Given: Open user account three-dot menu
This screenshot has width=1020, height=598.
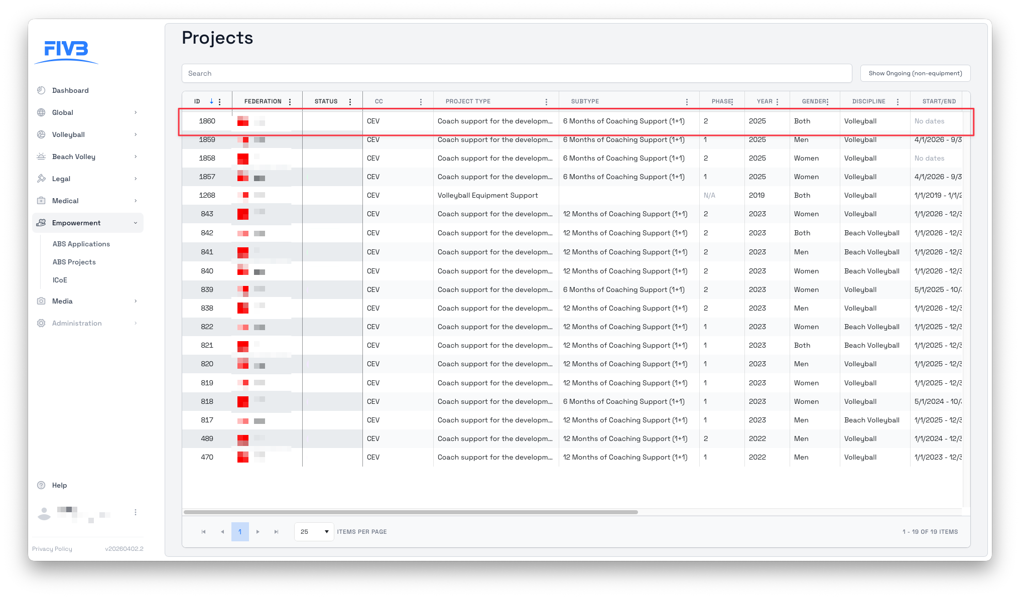Looking at the screenshot, I should click(136, 512).
